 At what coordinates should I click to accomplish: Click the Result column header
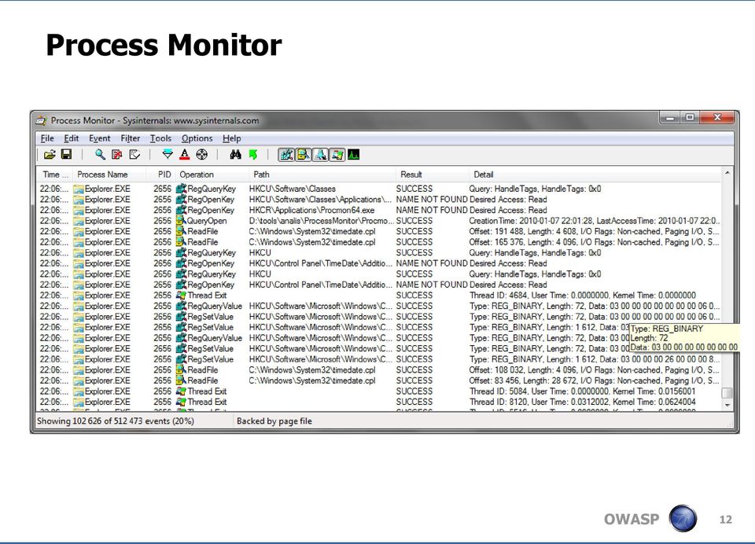click(432, 175)
